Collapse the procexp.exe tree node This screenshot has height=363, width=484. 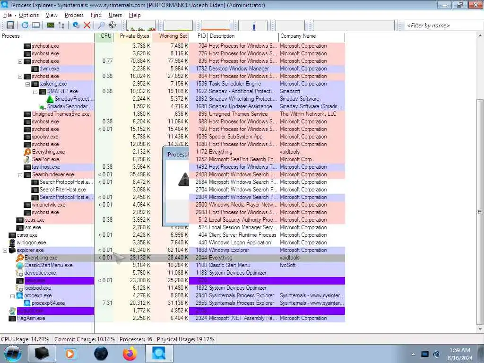click(12, 296)
